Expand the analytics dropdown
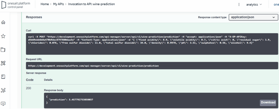The image size is (279, 109). 254,4
